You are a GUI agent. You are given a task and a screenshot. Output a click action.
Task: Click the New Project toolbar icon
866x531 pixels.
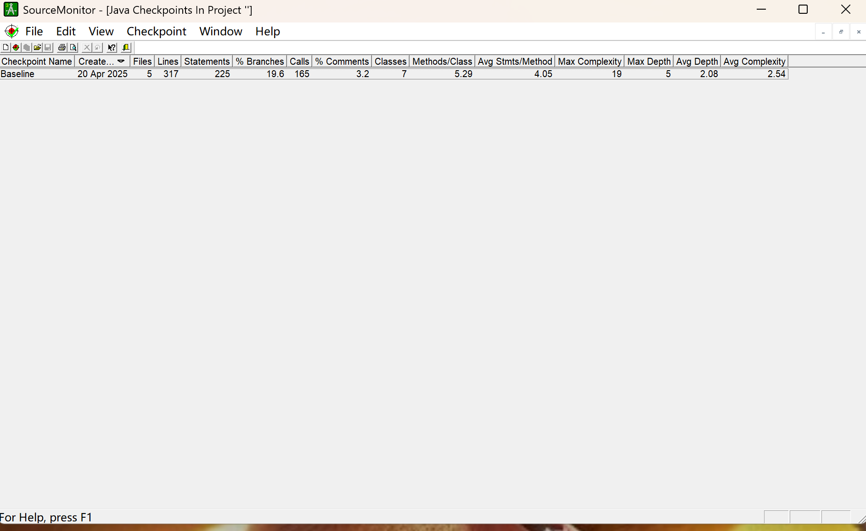point(6,47)
